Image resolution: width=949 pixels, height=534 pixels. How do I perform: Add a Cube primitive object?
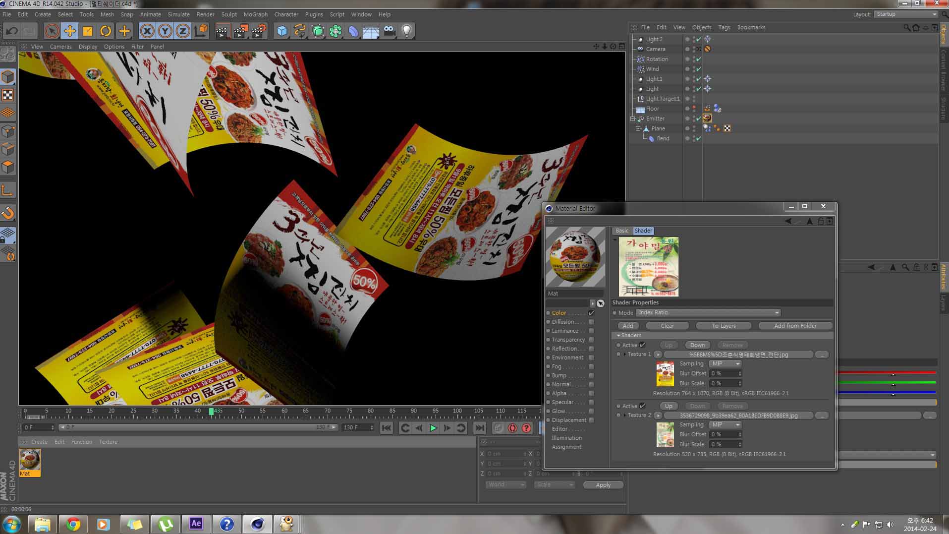282,31
